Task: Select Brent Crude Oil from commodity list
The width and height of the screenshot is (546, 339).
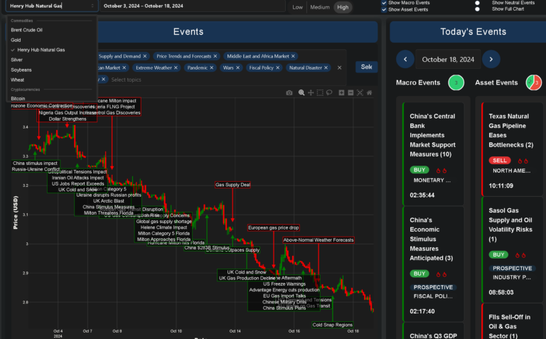Action: pyautogui.click(x=26, y=30)
